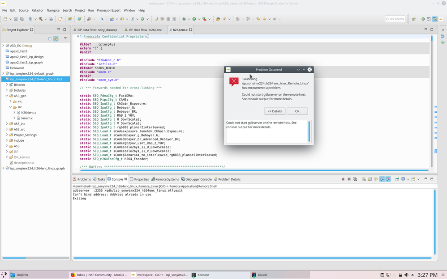
Task: Open the Refactor menu
Action: (x=38, y=10)
